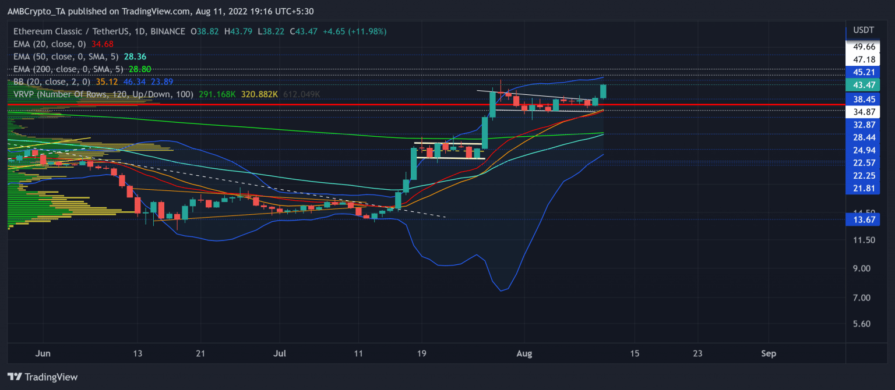Viewport: 895px width, 390px height.
Task: Click the 28.44 price label
Action: [863, 137]
